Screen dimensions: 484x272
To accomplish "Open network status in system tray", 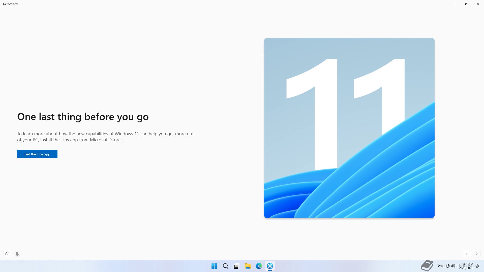I will click(447, 266).
